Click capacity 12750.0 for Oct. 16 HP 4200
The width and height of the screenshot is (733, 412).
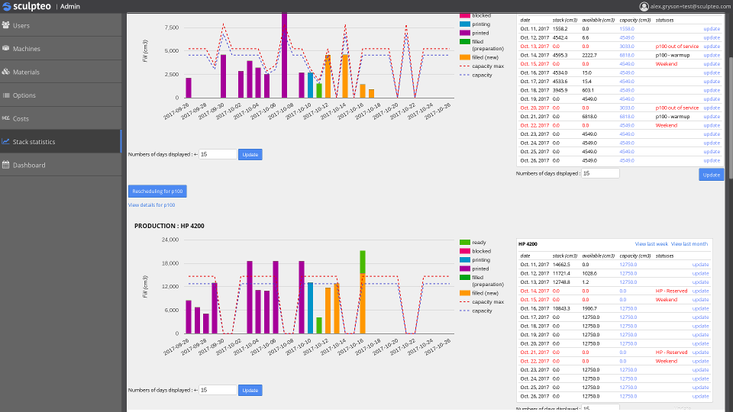click(x=628, y=308)
